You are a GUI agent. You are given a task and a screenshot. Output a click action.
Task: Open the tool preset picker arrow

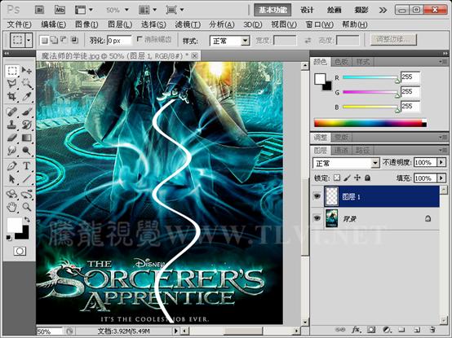pos(29,40)
